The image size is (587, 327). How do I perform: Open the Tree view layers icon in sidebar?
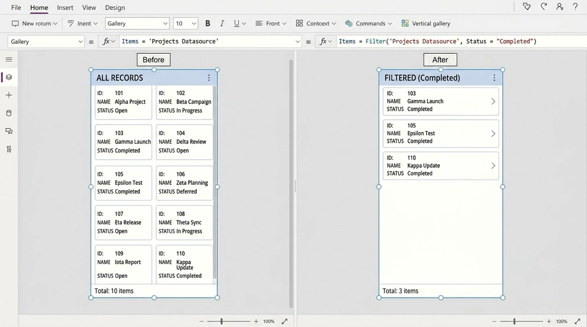click(x=9, y=77)
